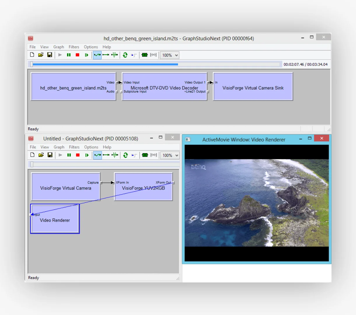Image resolution: width=356 pixels, height=315 pixels.
Task: Create a new graph with the new document icon
Action: pos(32,55)
